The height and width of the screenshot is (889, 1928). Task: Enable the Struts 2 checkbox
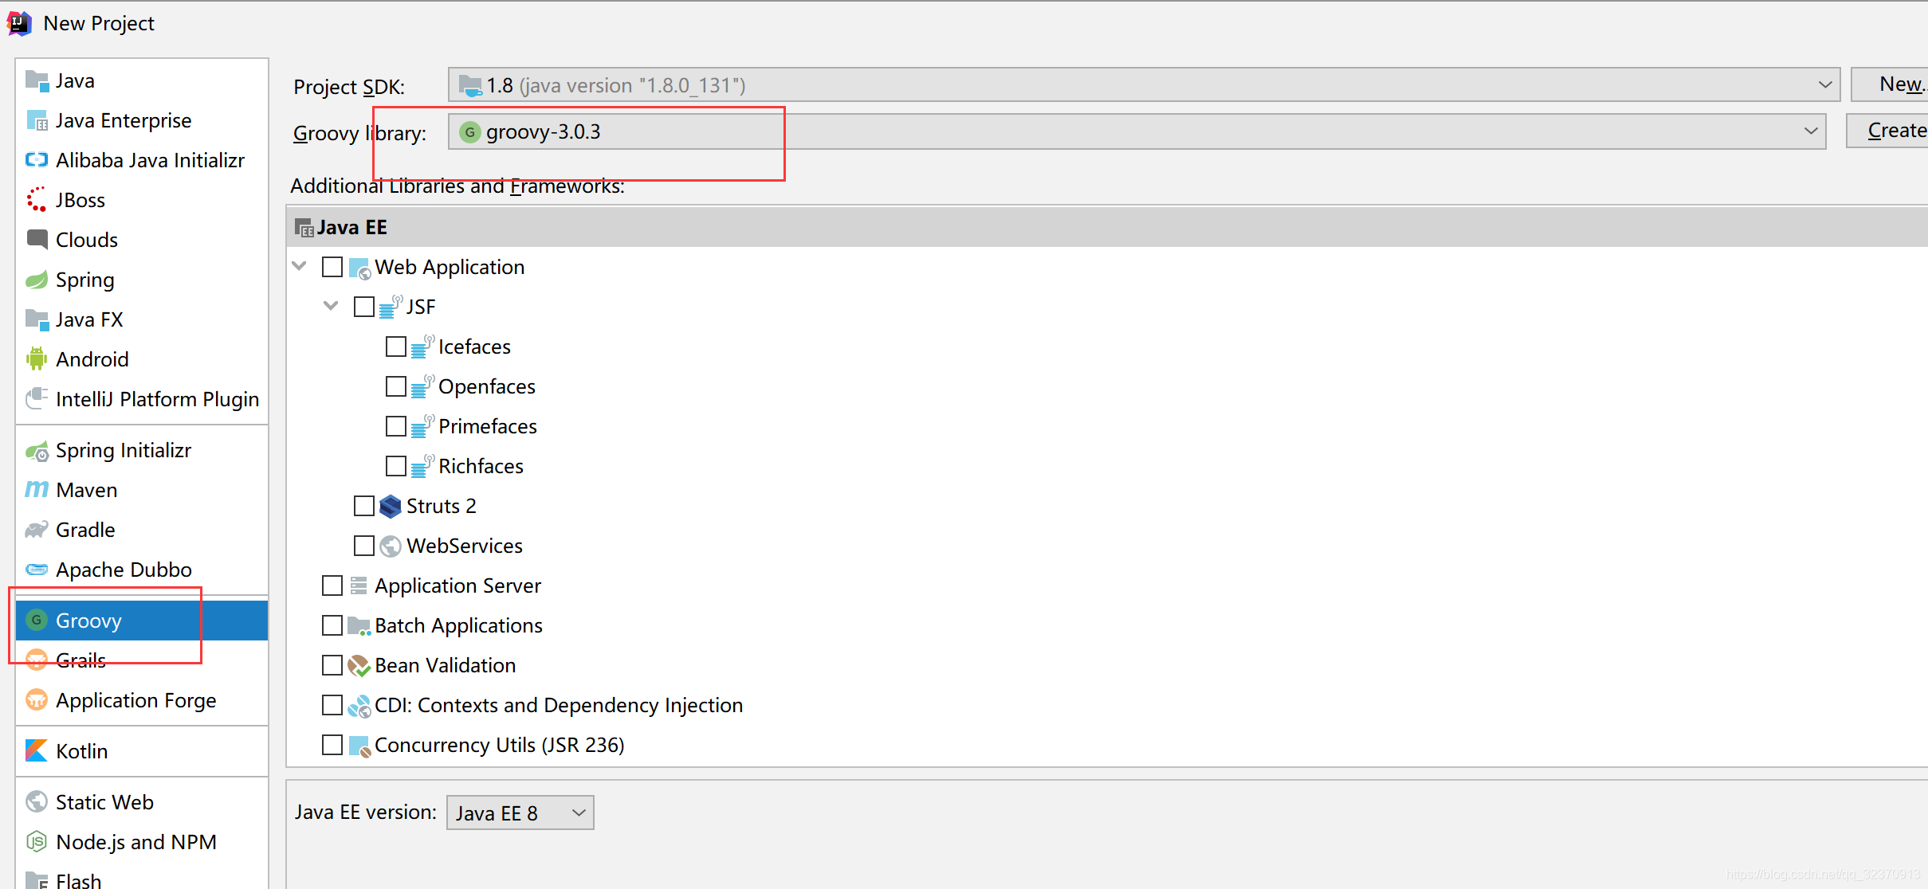364,506
